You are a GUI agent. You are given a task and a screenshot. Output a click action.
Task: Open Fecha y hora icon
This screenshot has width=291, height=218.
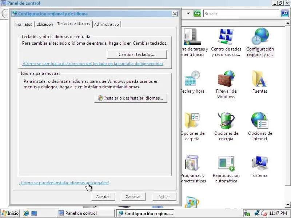(x=192, y=82)
